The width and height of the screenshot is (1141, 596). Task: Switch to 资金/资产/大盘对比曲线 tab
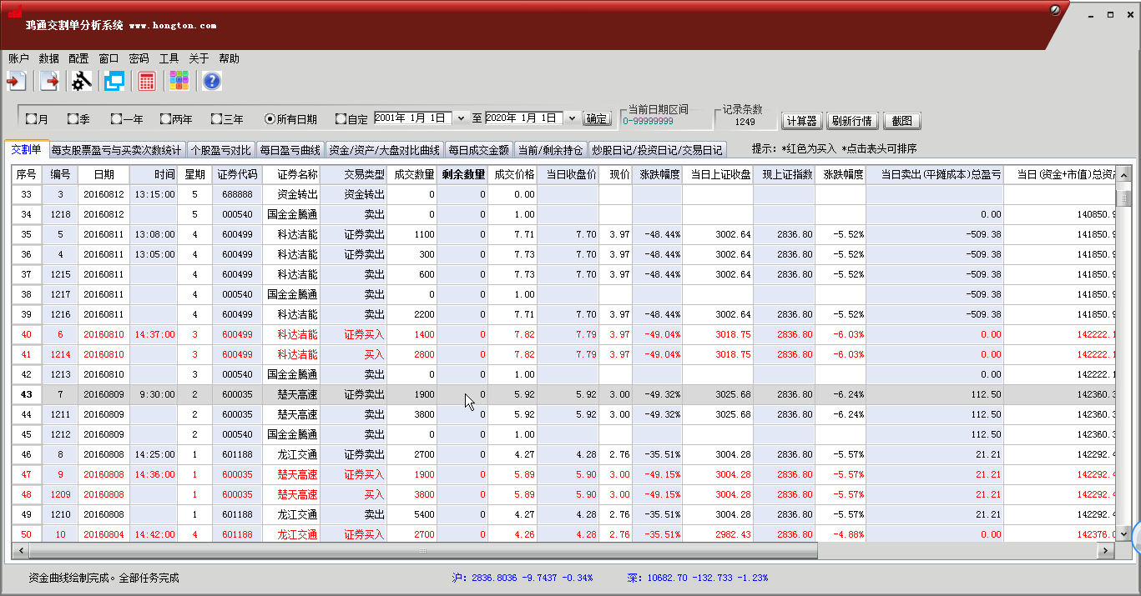384,150
